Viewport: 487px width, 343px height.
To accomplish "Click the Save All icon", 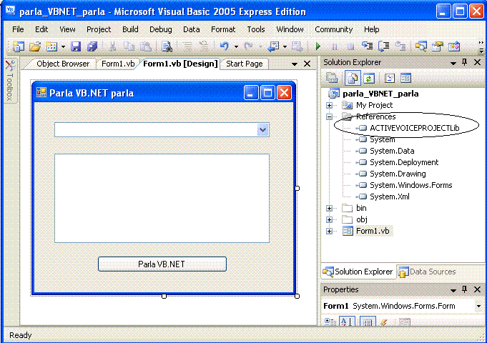I will tap(92, 46).
